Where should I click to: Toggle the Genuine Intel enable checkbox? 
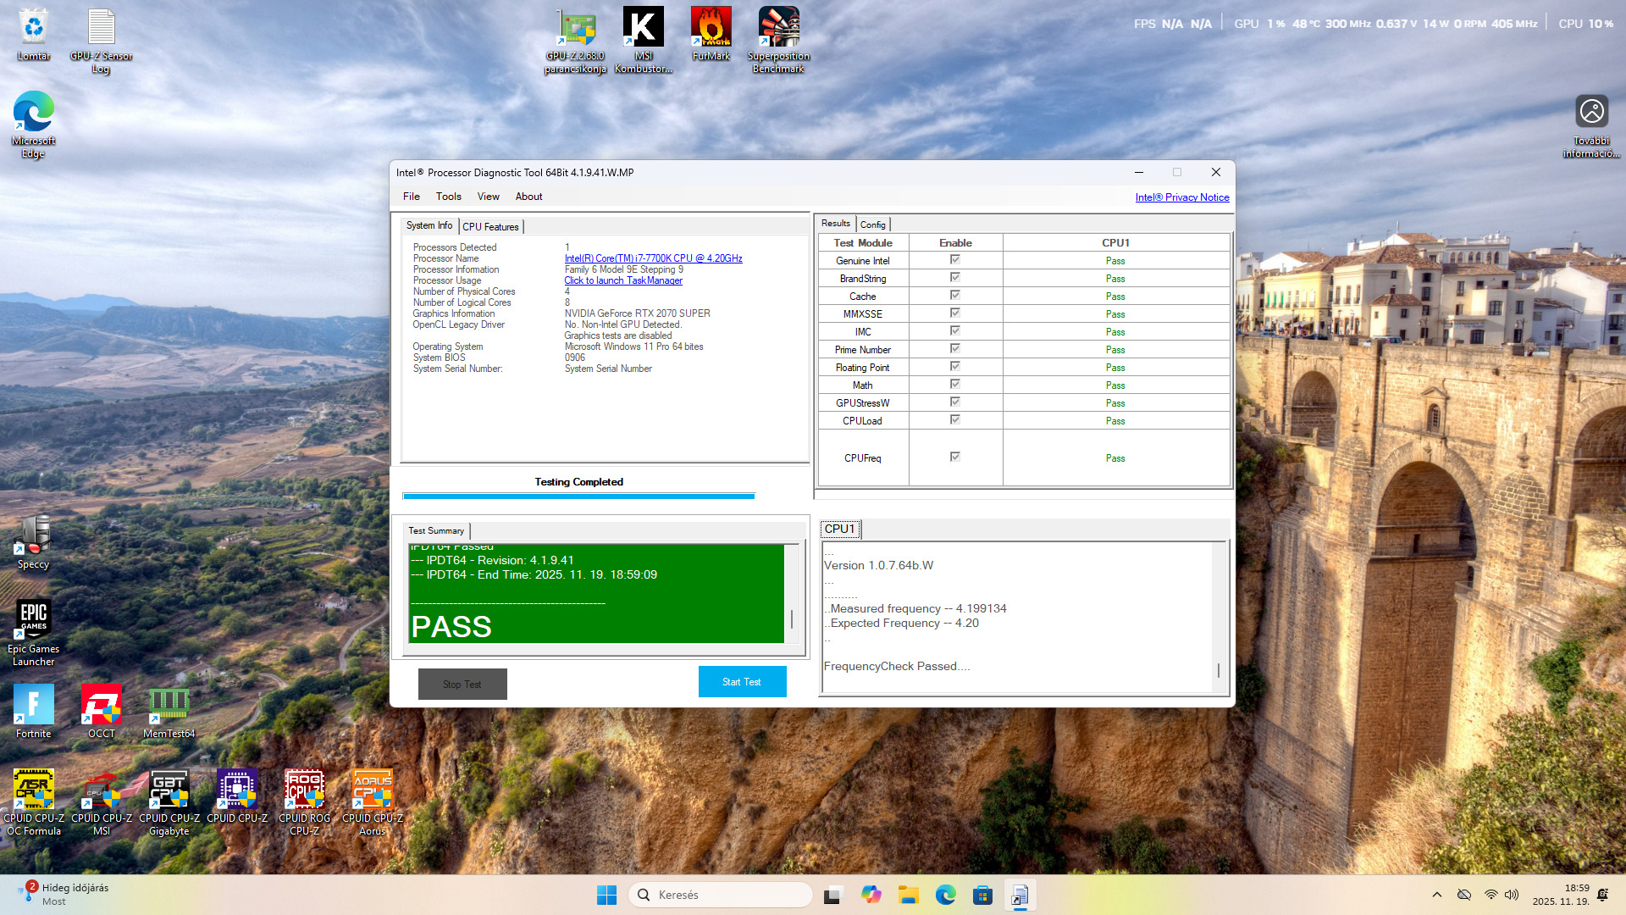point(955,260)
